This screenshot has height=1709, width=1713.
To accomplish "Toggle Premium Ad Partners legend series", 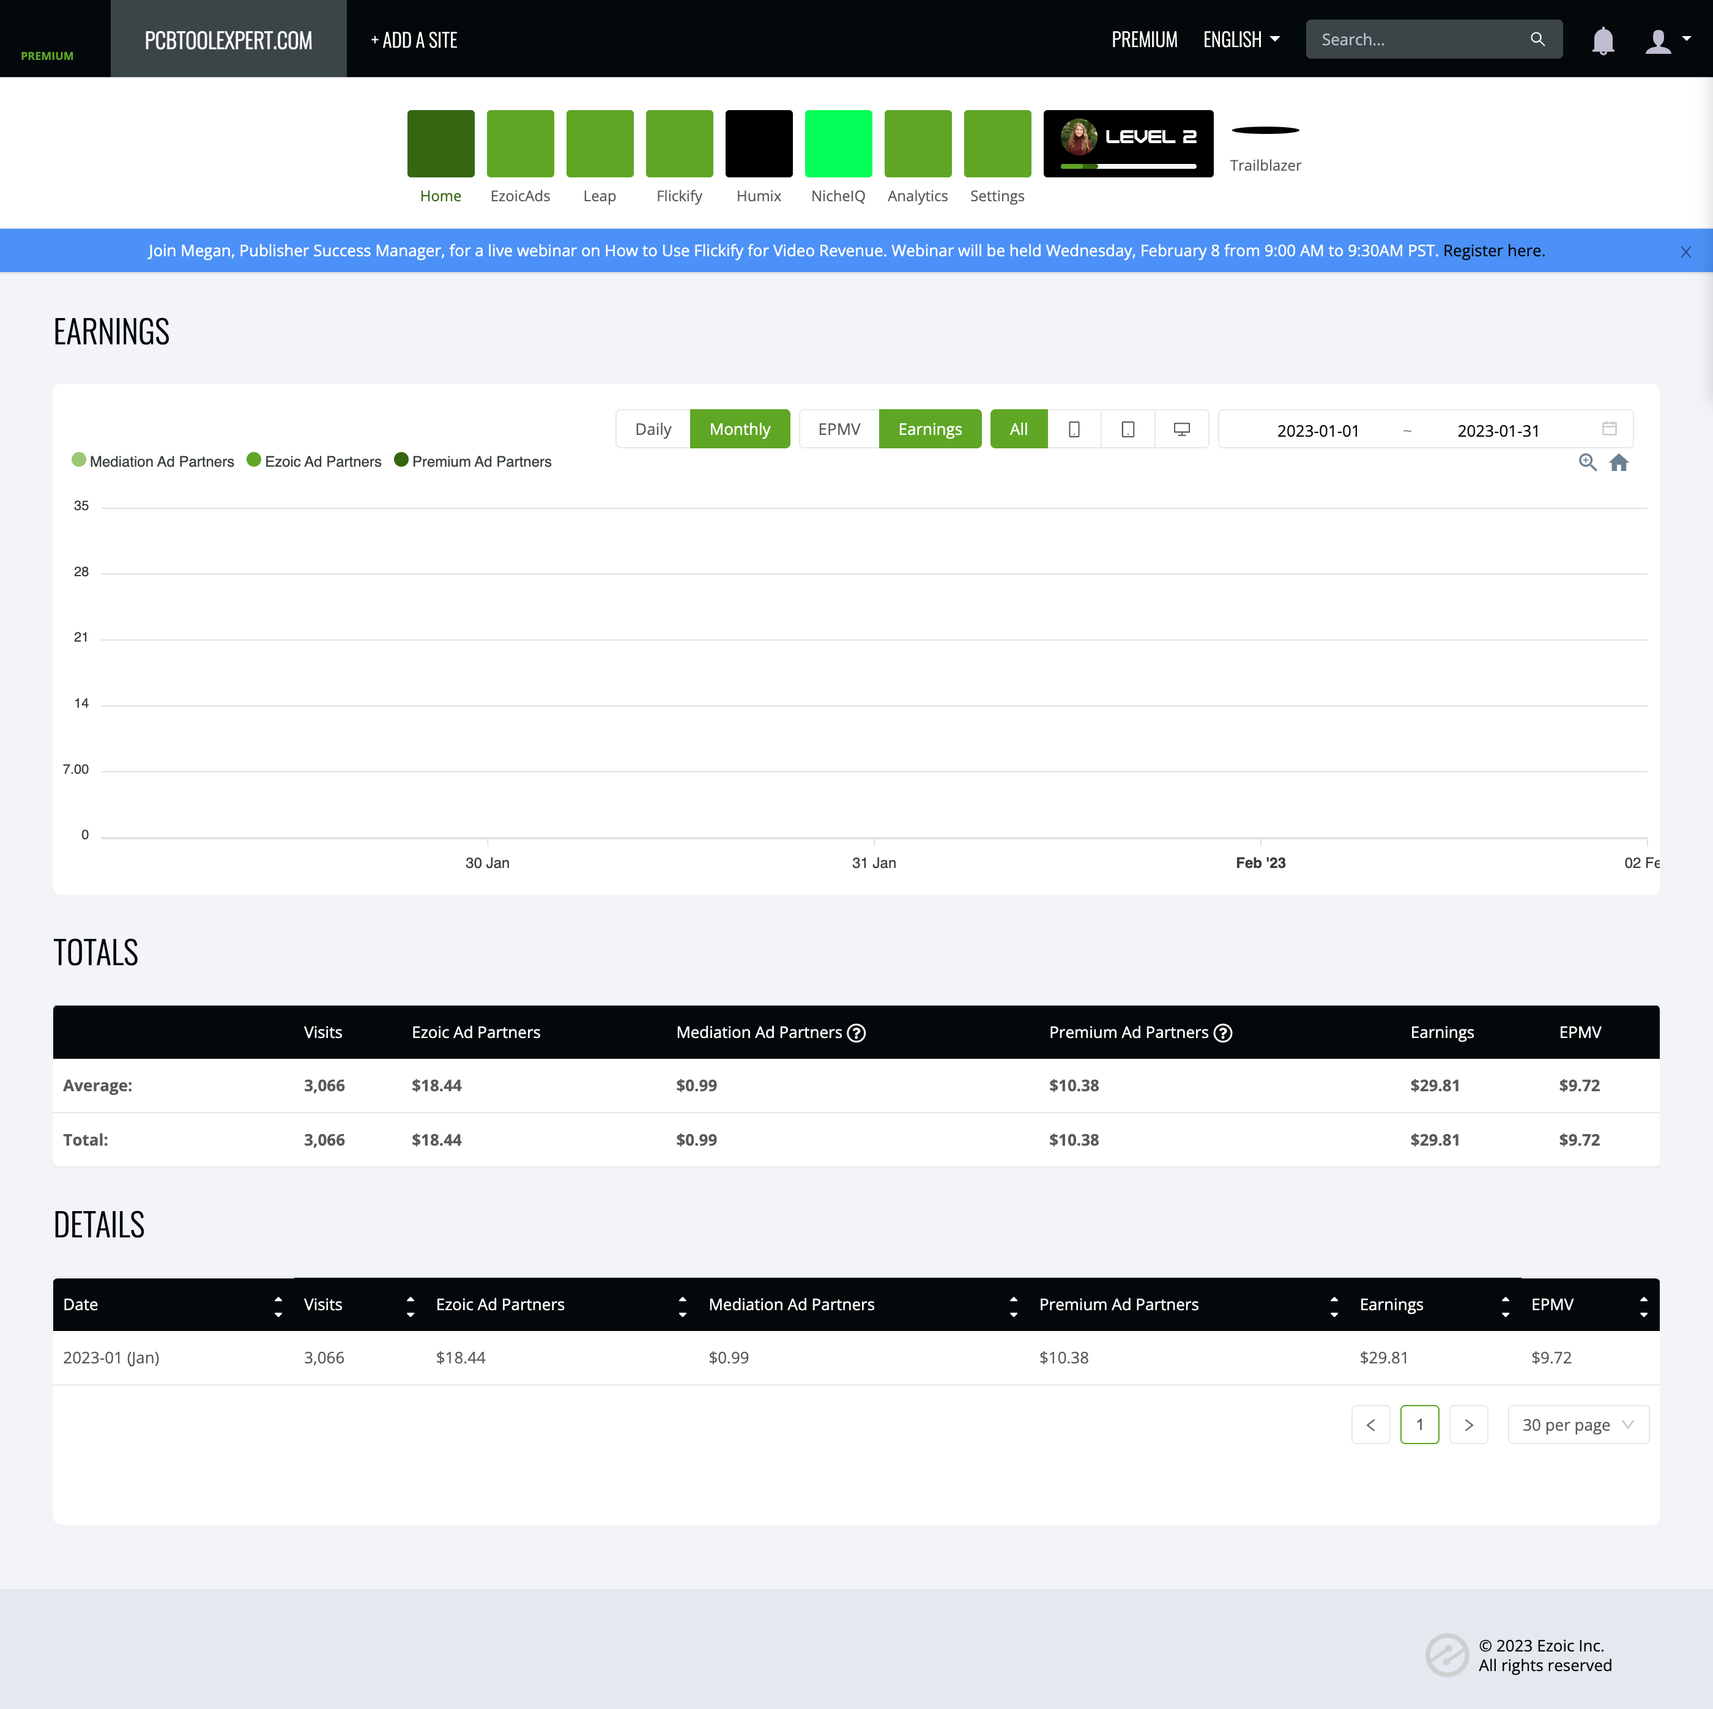I will (x=472, y=461).
